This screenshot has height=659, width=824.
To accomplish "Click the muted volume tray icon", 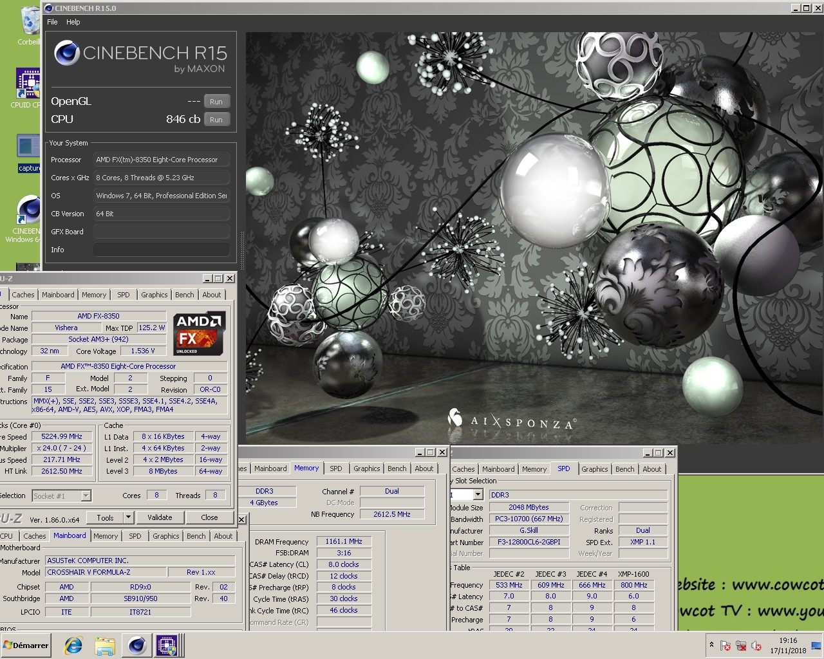I will [756, 645].
